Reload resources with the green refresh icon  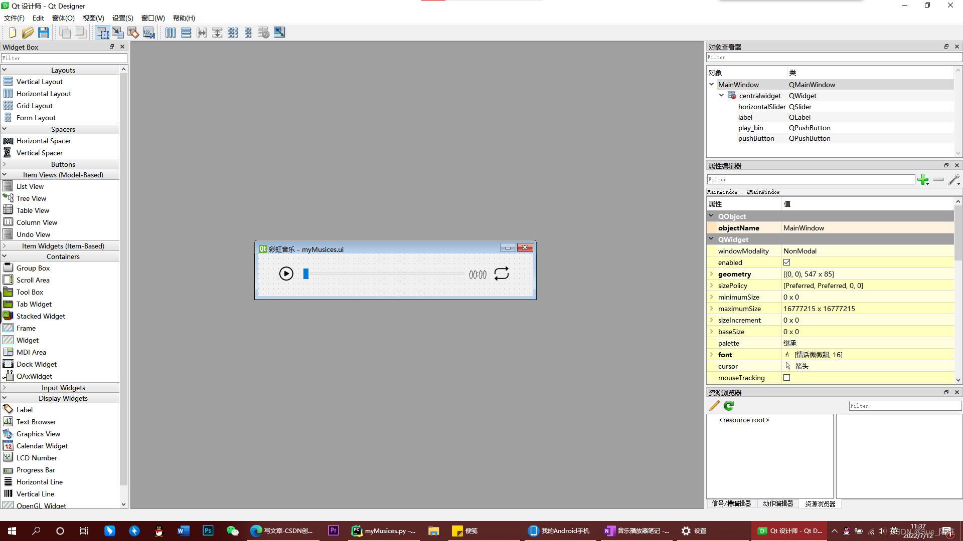point(729,406)
